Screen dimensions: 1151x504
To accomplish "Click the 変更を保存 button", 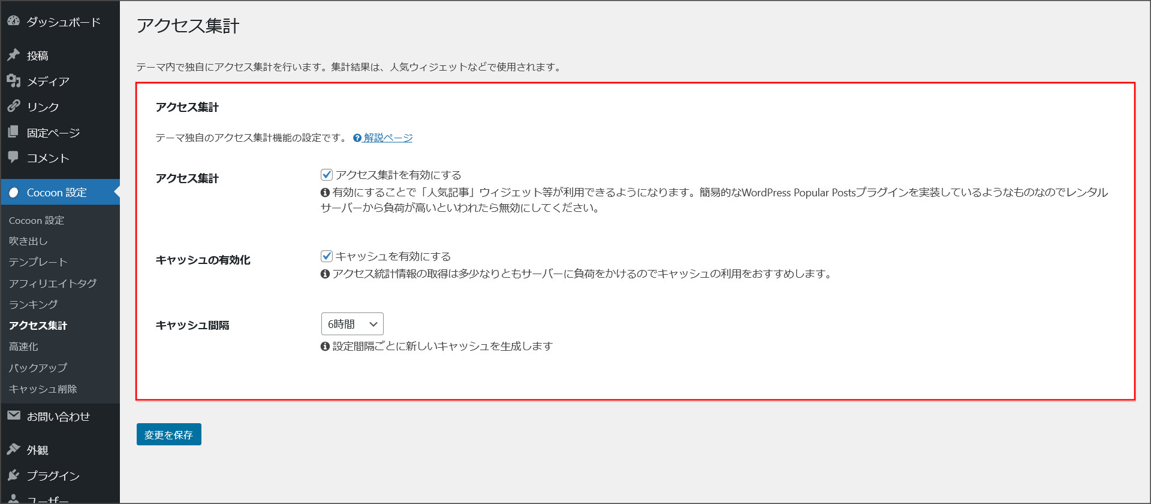I will pos(169,435).
